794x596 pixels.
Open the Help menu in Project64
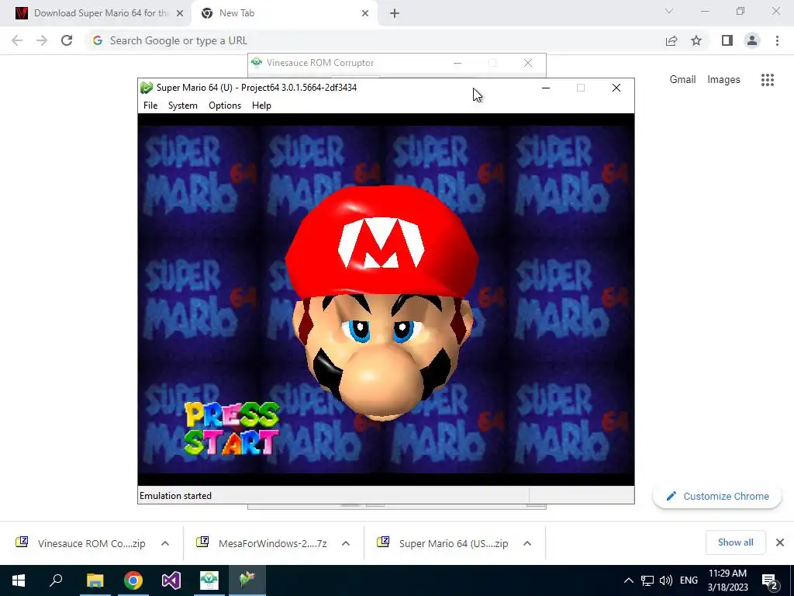261,106
